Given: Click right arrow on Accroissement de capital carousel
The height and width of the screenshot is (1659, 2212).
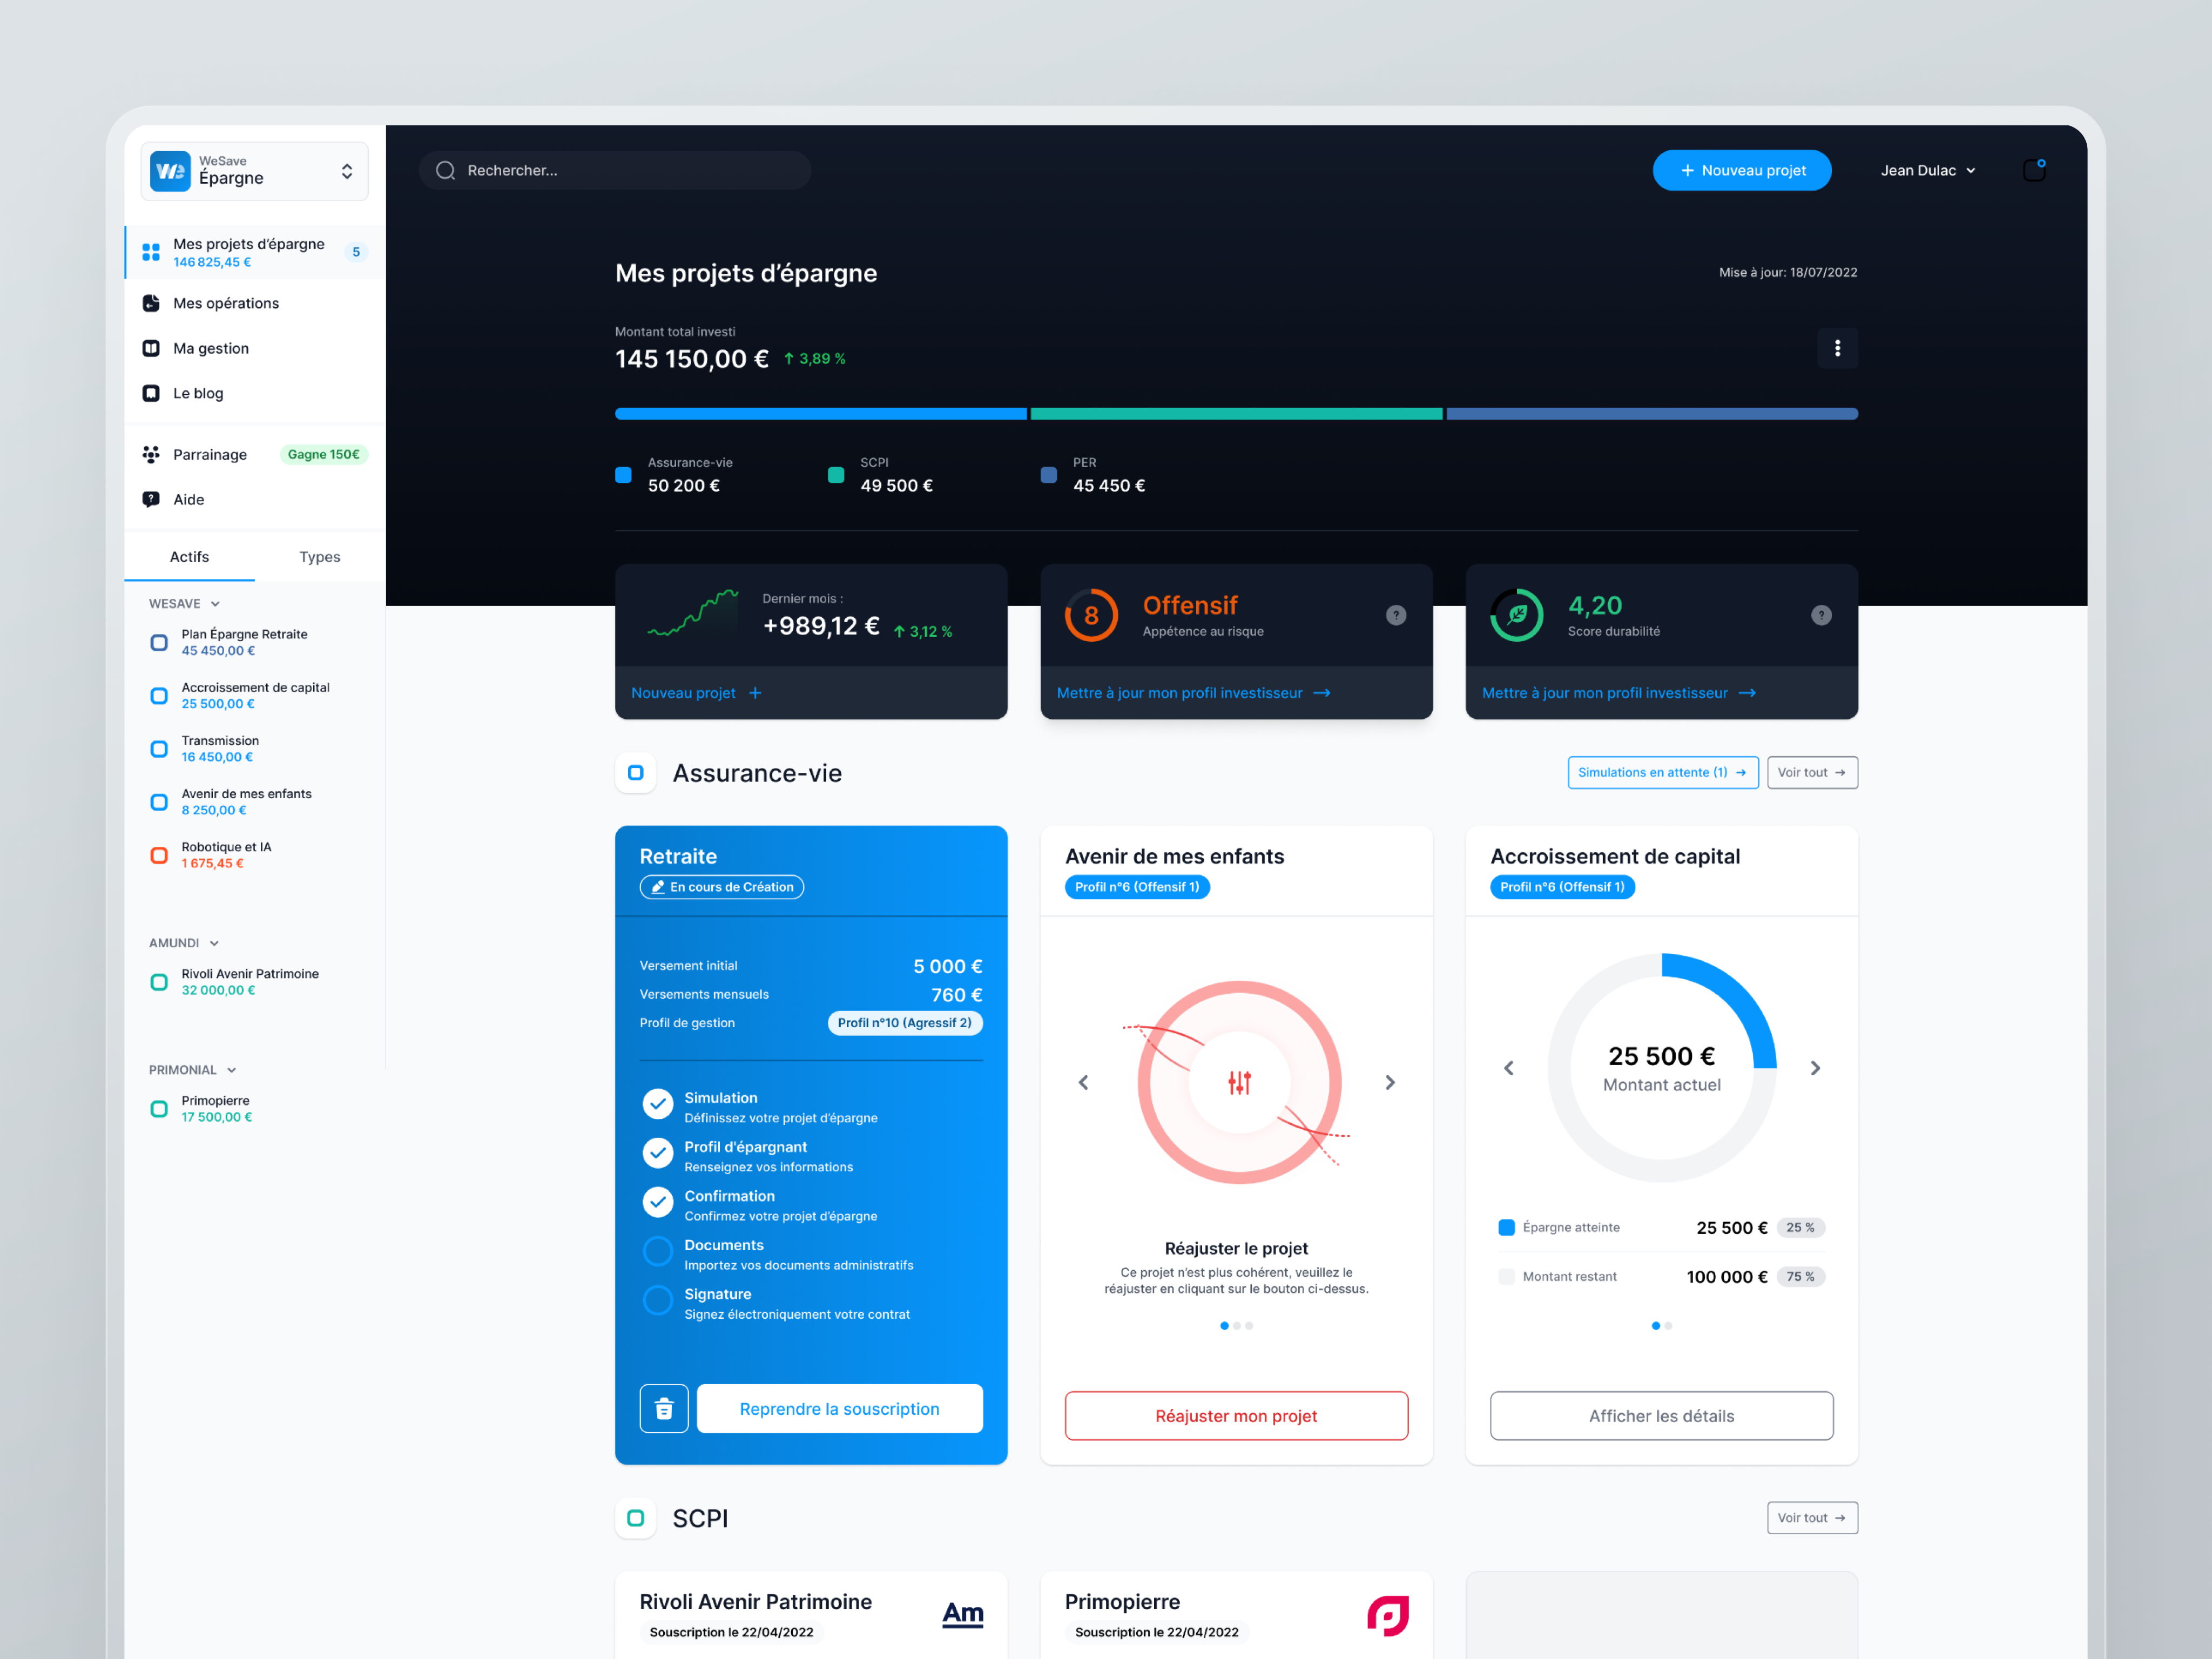Looking at the screenshot, I should pos(1814,1068).
